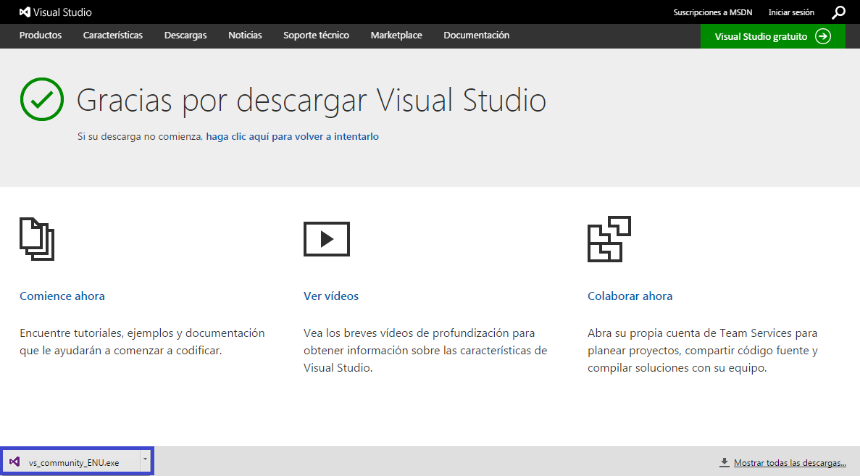Click Iniciar sesión to sign in
The height and width of the screenshot is (476, 860).
(x=791, y=12)
